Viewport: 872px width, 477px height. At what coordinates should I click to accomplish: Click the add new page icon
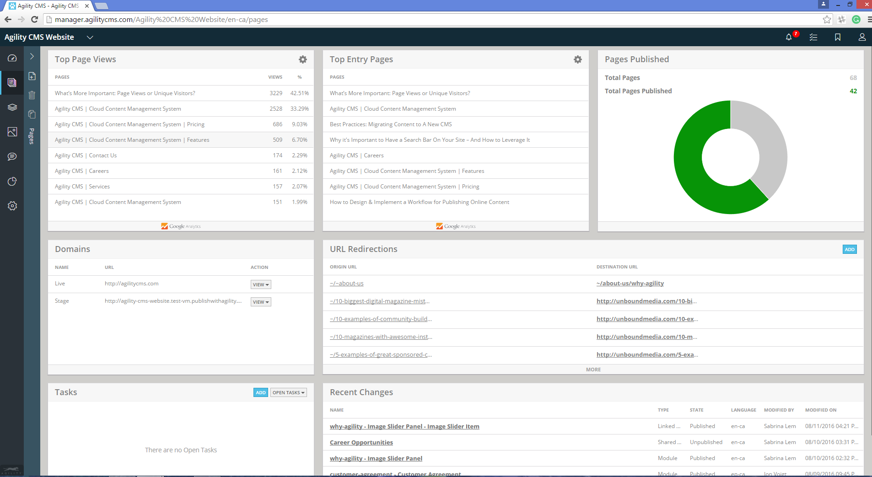coord(32,76)
